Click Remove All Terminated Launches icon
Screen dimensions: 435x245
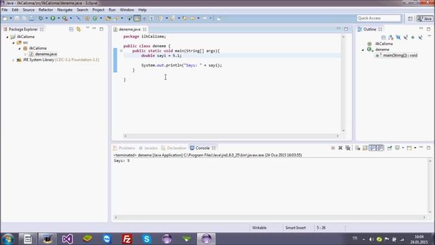(347, 148)
